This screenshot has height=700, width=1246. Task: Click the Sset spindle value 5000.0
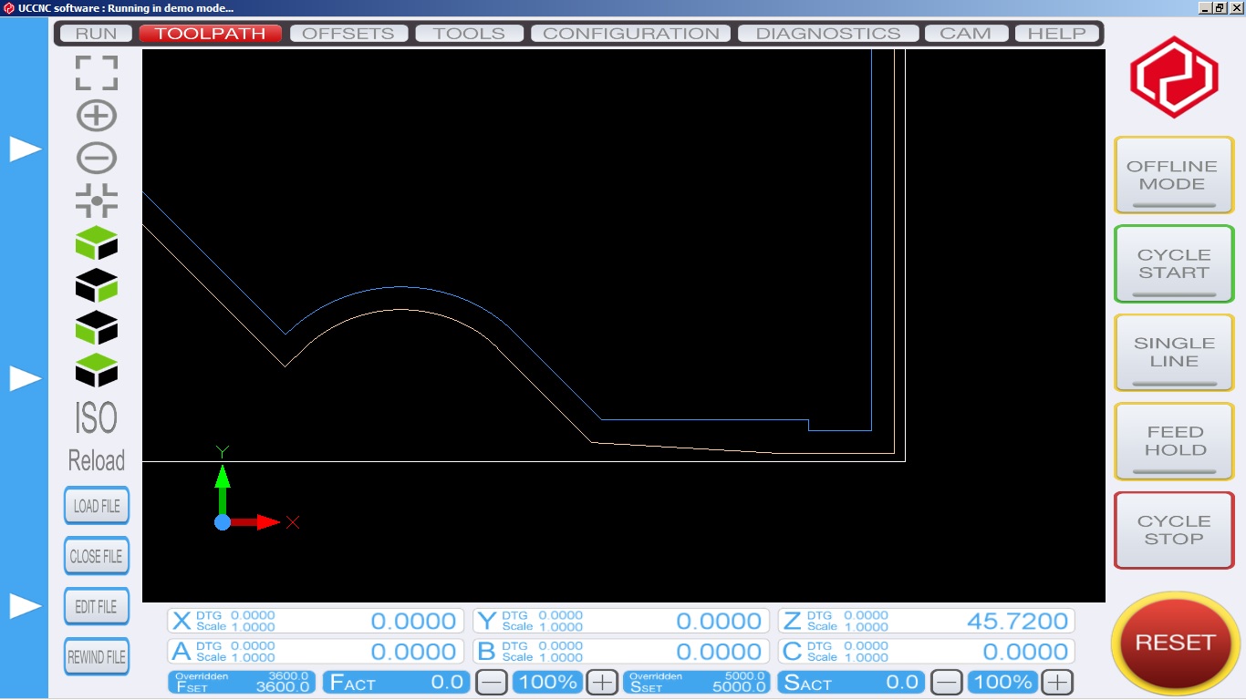pos(740,687)
